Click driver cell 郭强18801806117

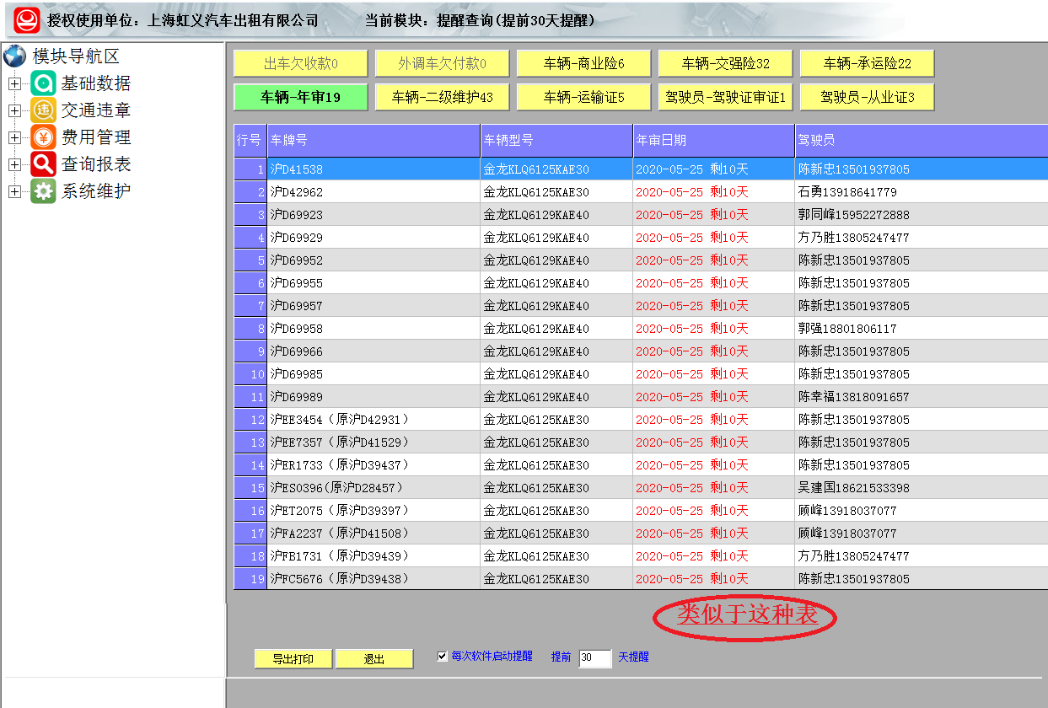click(922, 329)
